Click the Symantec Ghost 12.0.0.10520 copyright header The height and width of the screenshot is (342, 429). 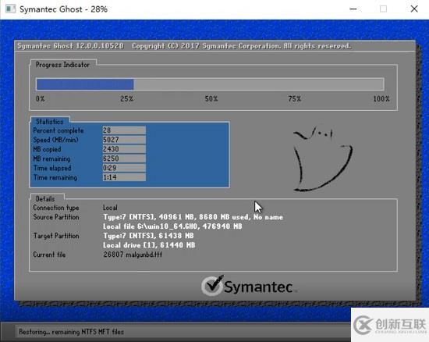pos(184,46)
